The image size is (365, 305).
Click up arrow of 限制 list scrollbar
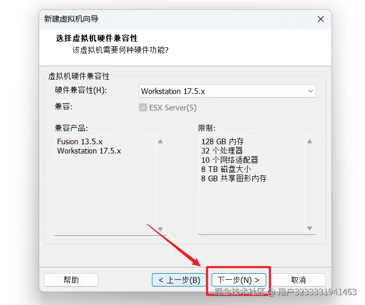(x=309, y=141)
